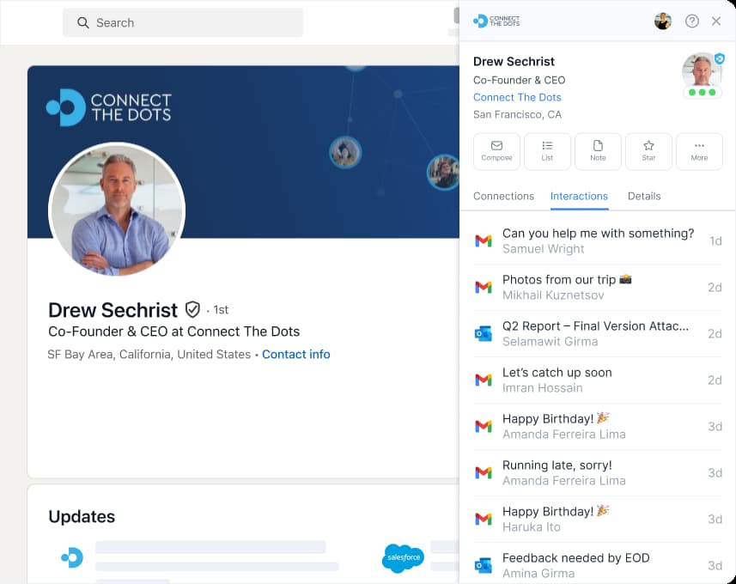Open the Compose email action
Viewport: 736px width, 584px height.
pos(496,151)
